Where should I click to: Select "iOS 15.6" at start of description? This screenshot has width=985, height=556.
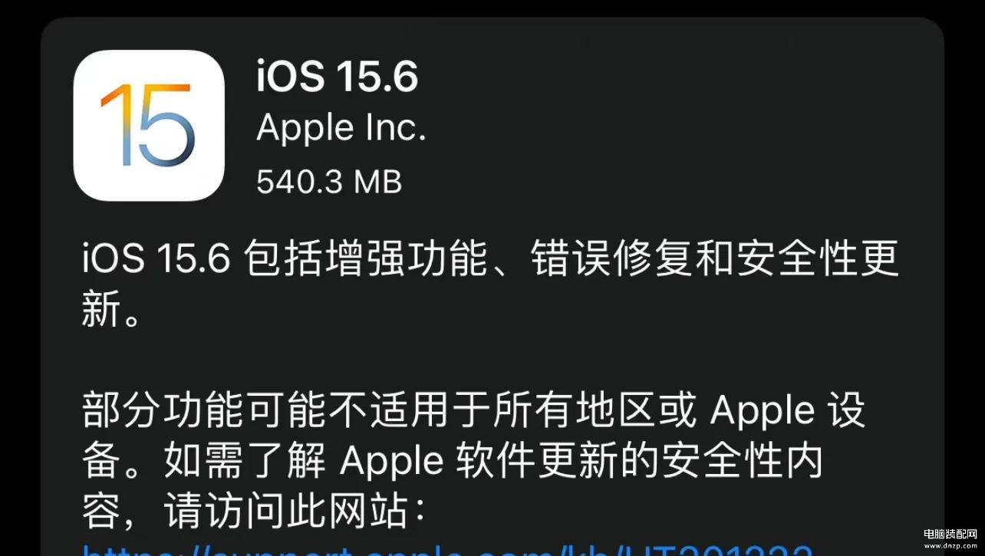click(156, 261)
